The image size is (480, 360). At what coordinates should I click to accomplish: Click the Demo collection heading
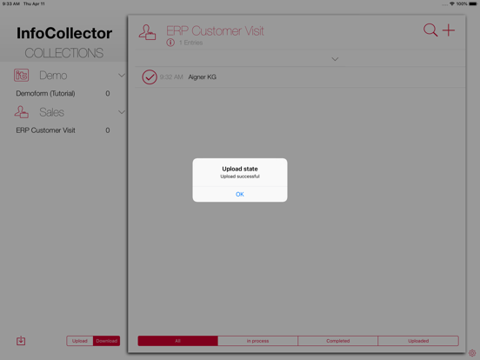(x=53, y=76)
